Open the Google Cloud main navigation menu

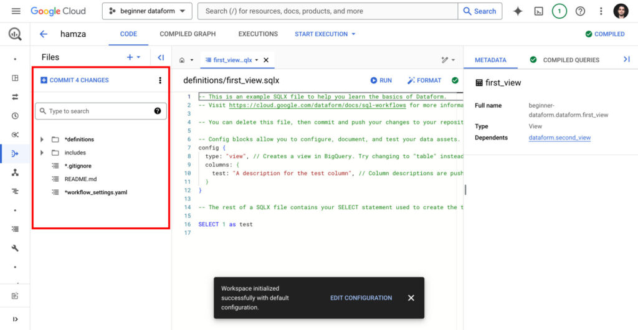coord(16,11)
